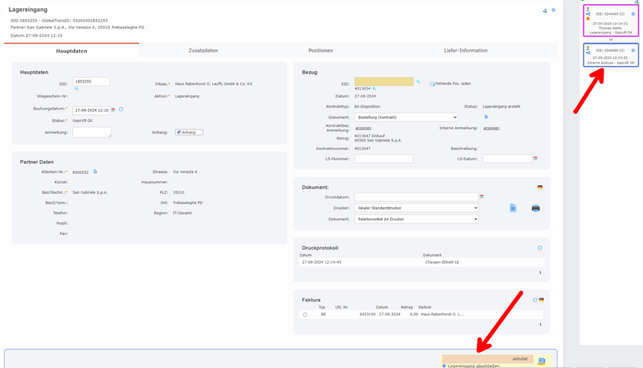The width and height of the screenshot is (643, 368).
Task: Open calendar picker next to Buchungsdatum
Action: coord(113,110)
